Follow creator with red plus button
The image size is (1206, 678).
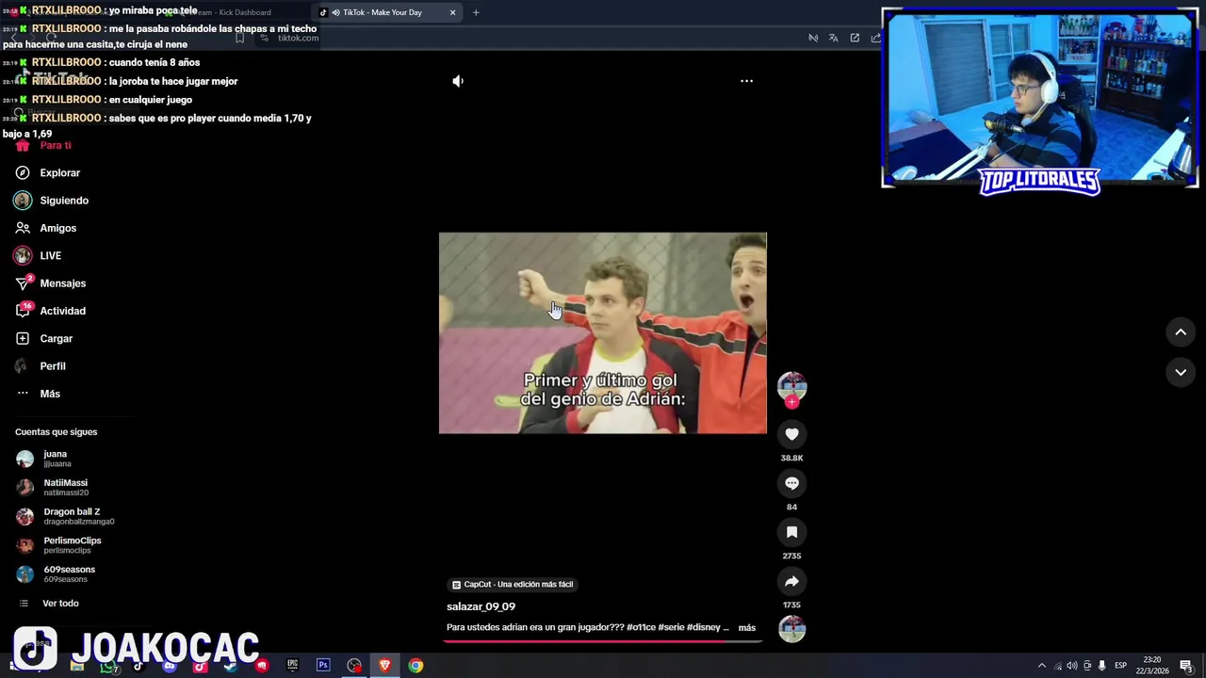(x=791, y=402)
